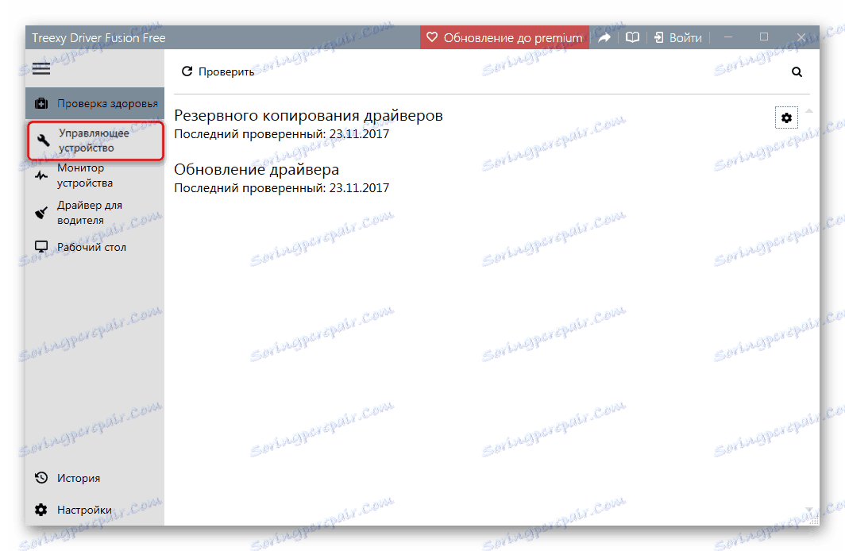Click the share arrow icon in title bar
Viewport: 845px width, 551px height.
(604, 37)
